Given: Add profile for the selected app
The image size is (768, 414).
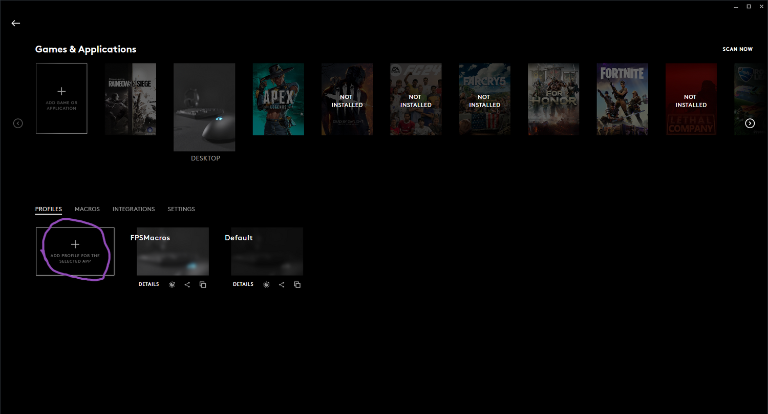Looking at the screenshot, I should coord(75,252).
